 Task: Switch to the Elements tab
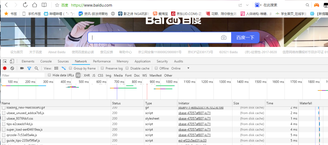point(28,61)
